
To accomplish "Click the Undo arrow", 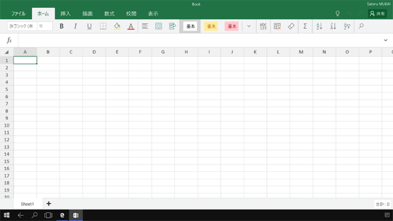I will (349, 14).
